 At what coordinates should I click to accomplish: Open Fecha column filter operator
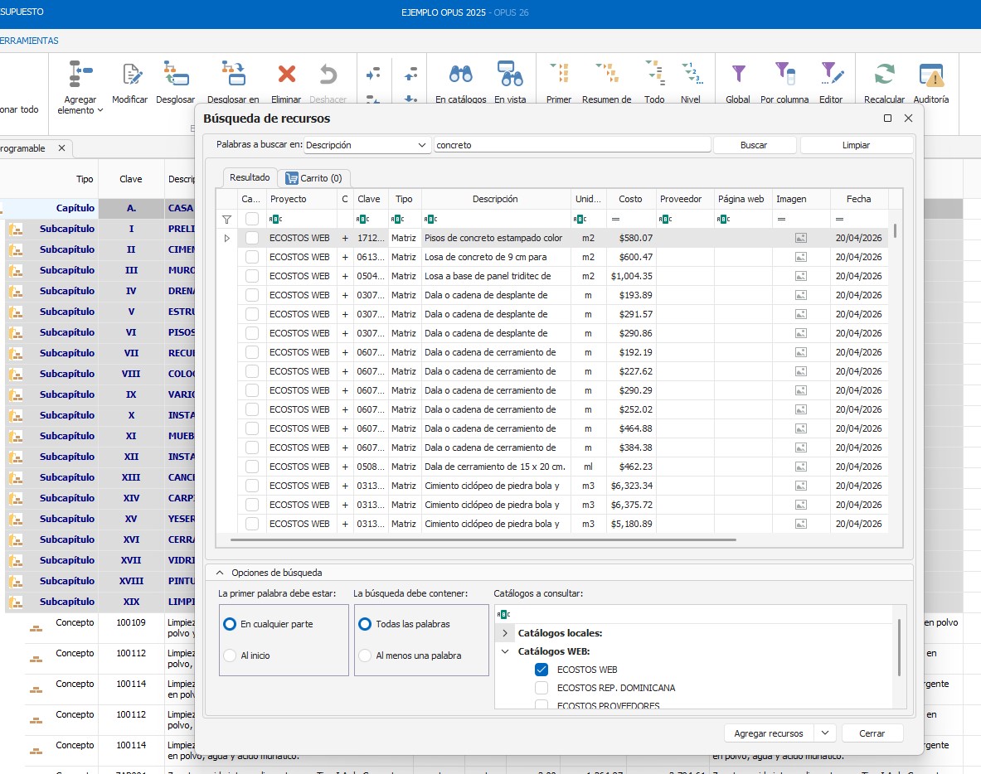(839, 220)
